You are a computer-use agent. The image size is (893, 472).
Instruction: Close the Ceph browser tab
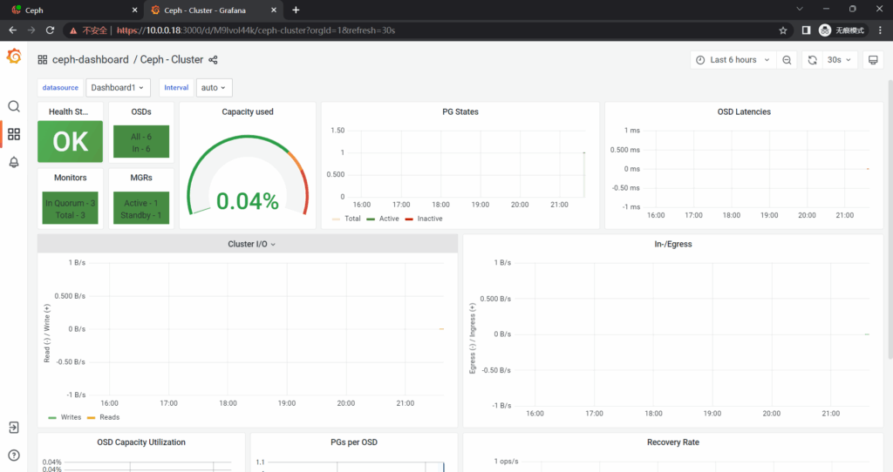134,10
